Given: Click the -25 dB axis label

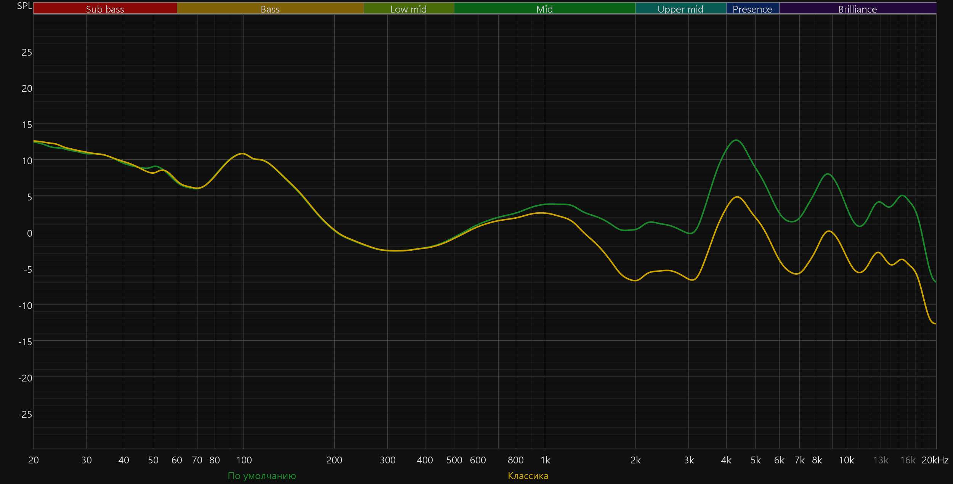Looking at the screenshot, I should tap(25, 414).
